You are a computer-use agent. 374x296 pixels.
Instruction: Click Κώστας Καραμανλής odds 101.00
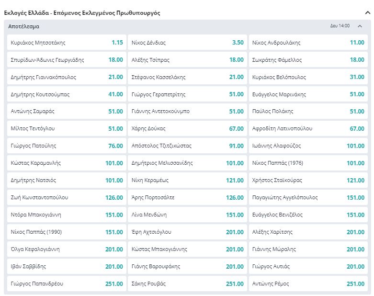tap(67, 163)
